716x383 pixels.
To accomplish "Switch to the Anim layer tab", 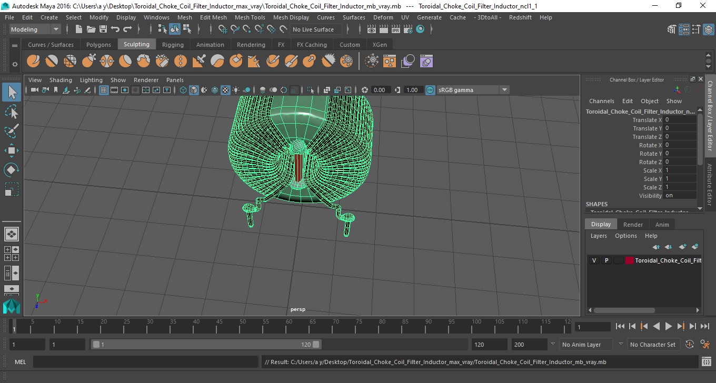I will click(x=662, y=225).
